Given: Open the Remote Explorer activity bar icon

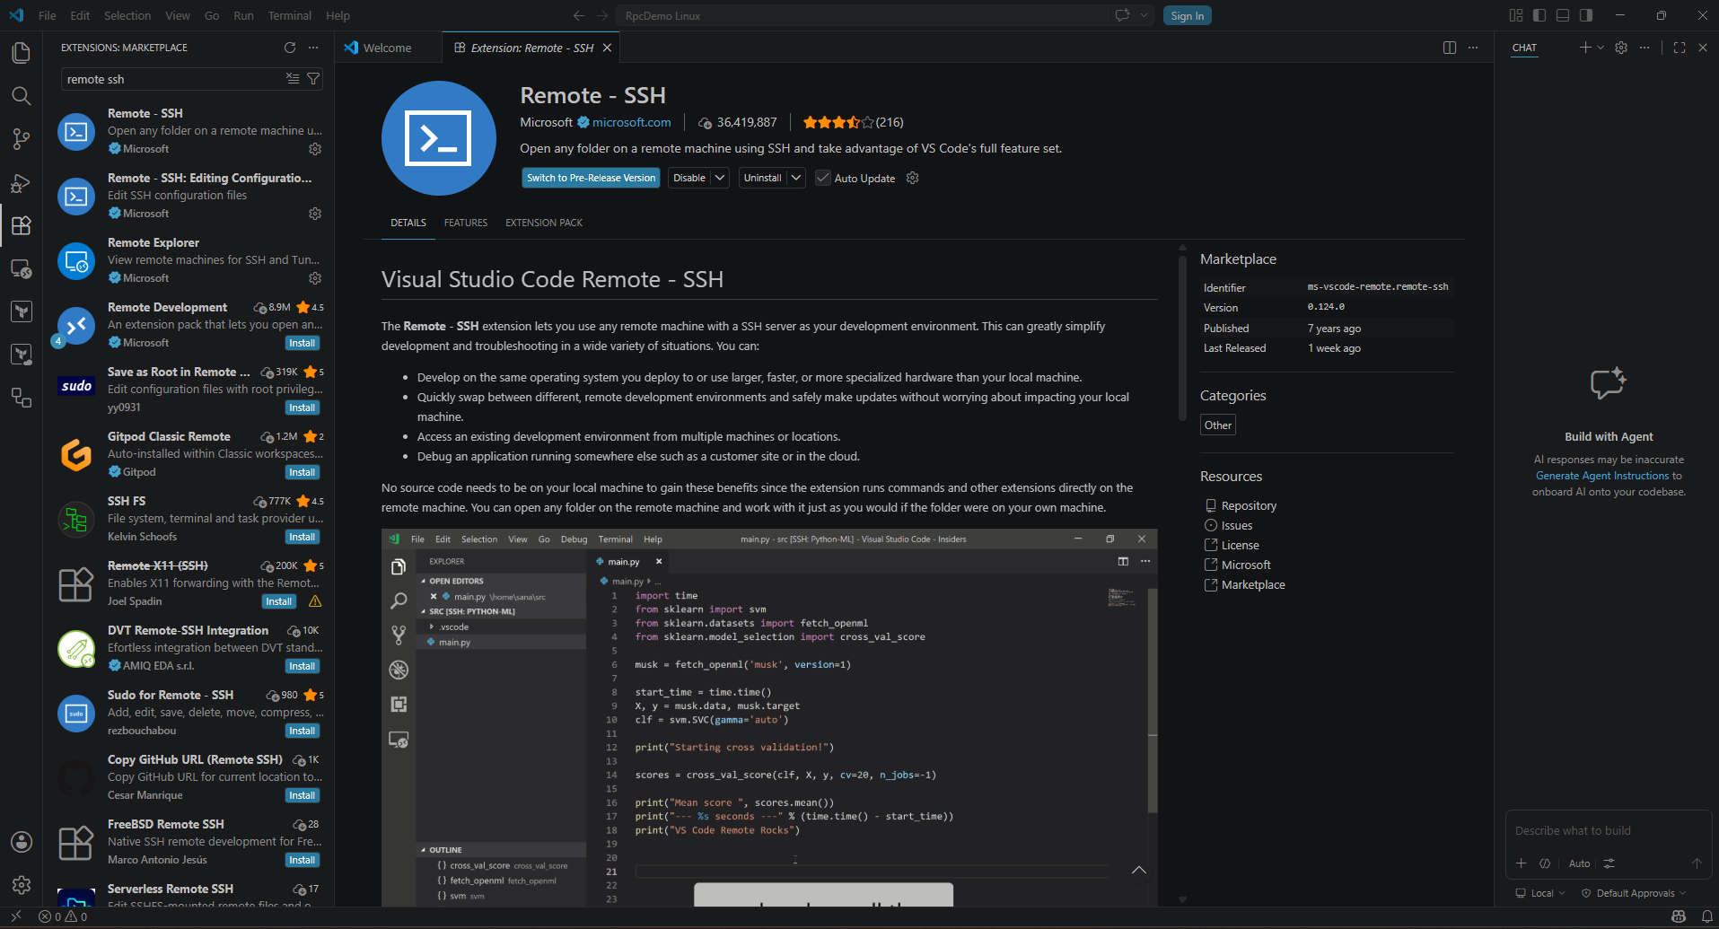Looking at the screenshot, I should point(22,268).
